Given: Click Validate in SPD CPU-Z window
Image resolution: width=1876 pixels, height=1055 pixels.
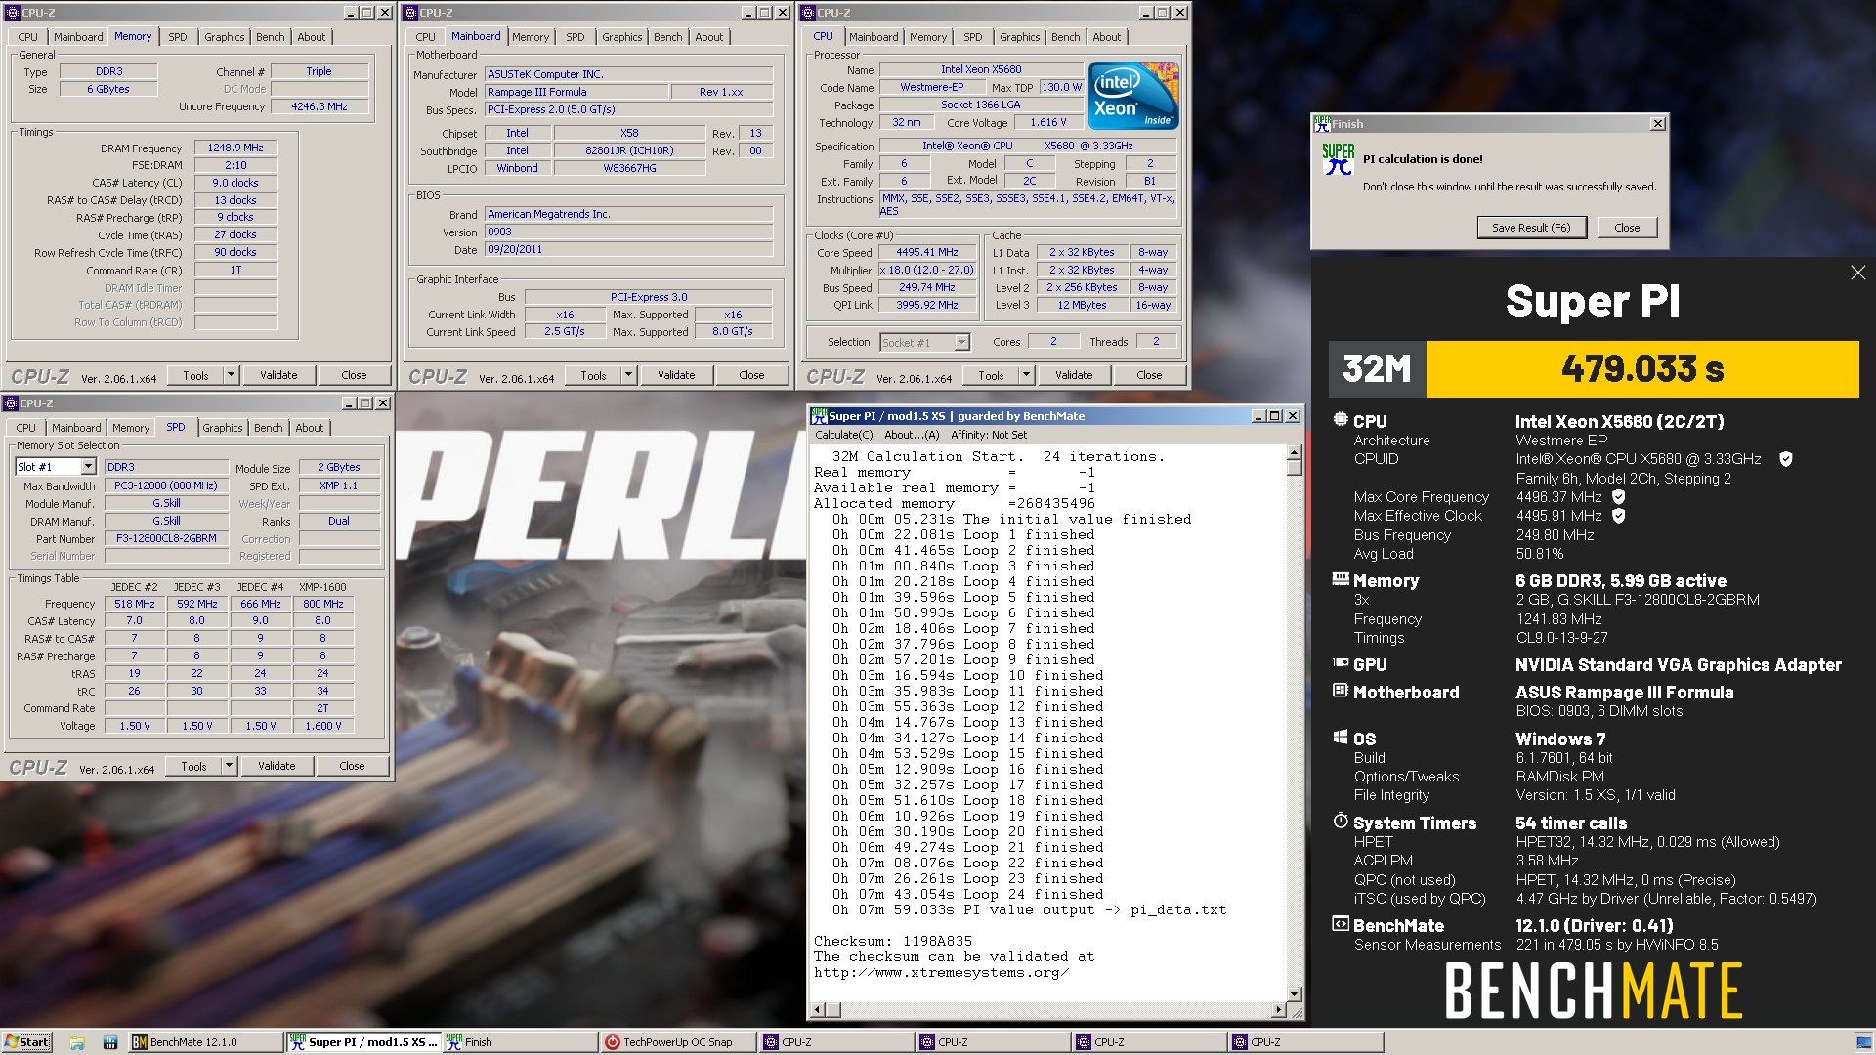Looking at the screenshot, I should pyautogui.click(x=277, y=766).
